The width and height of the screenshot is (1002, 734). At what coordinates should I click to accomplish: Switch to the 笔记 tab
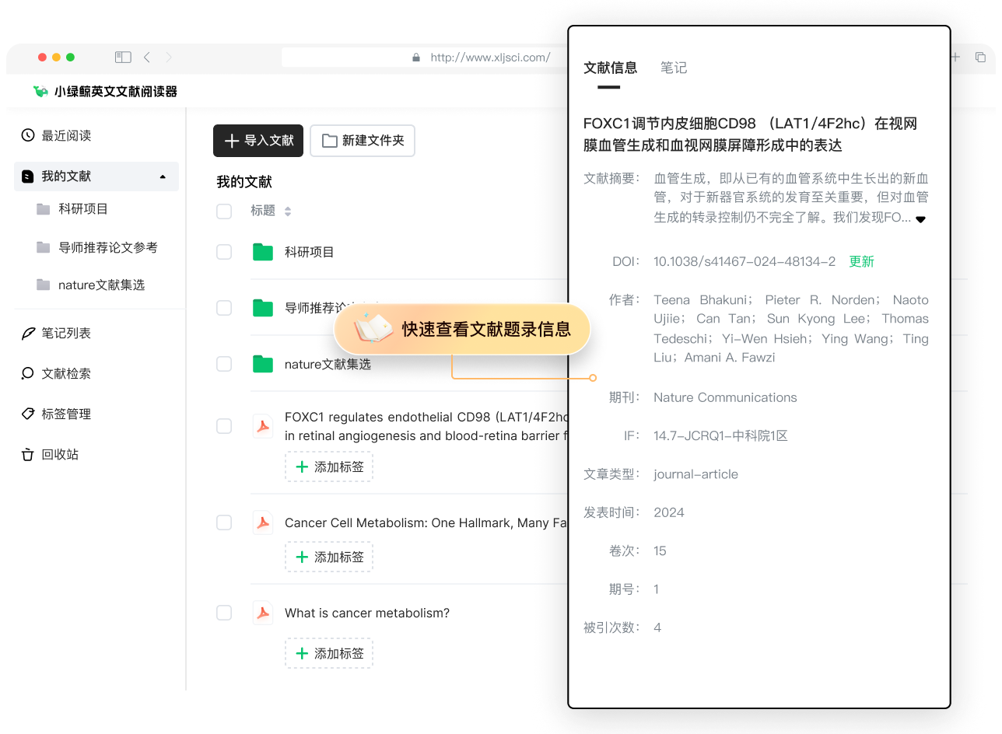[x=674, y=68]
